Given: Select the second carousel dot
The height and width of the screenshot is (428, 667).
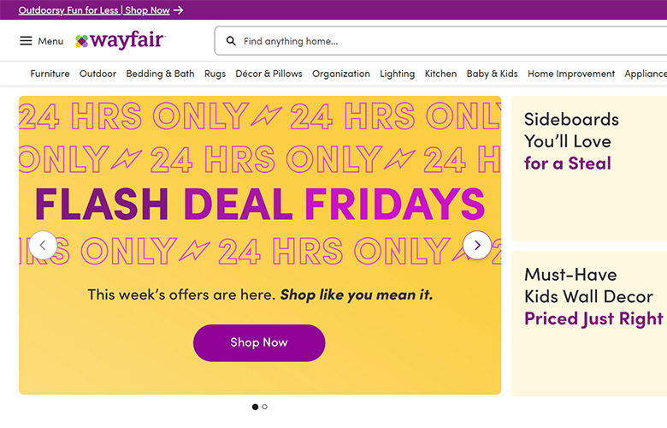Looking at the screenshot, I should point(265,407).
